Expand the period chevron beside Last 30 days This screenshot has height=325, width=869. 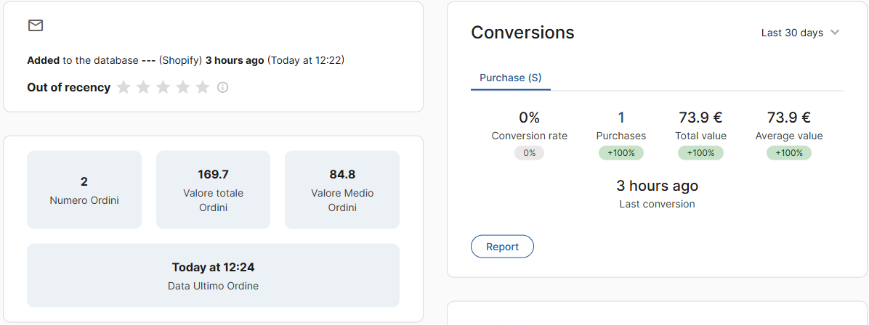pyautogui.click(x=835, y=33)
